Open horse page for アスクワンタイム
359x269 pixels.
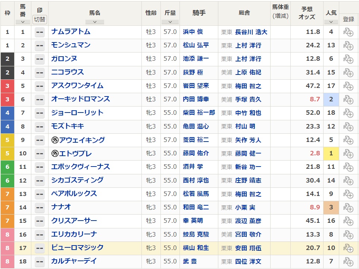pyautogui.click(x=77, y=86)
